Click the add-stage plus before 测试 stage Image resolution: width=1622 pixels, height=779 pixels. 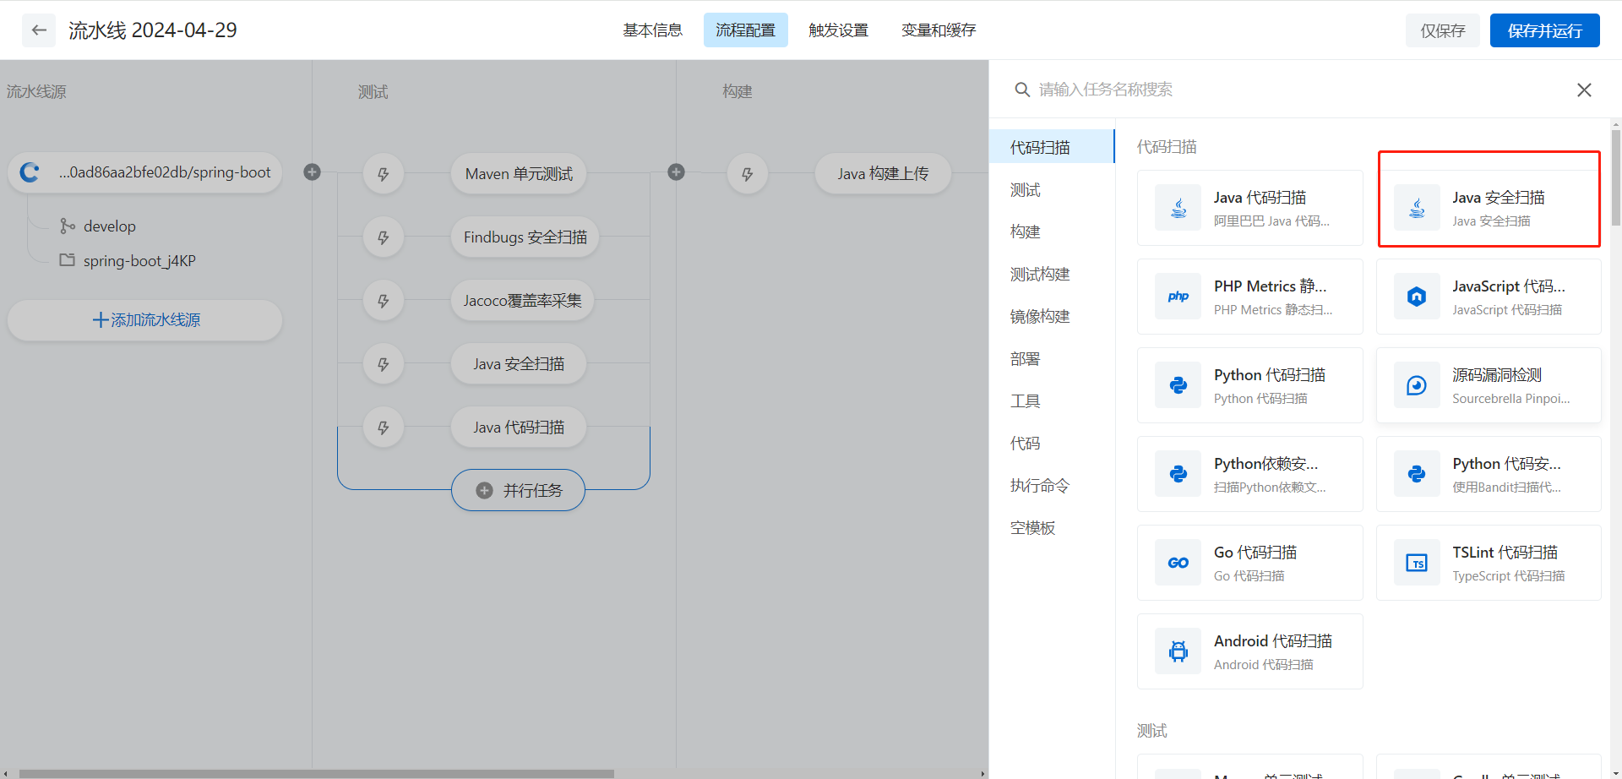click(312, 172)
